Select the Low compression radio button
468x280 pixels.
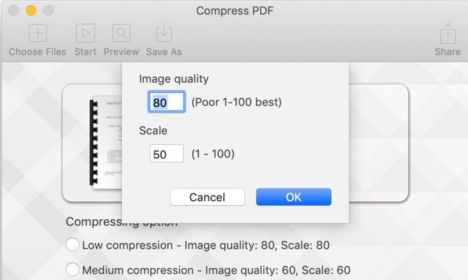coord(72,244)
